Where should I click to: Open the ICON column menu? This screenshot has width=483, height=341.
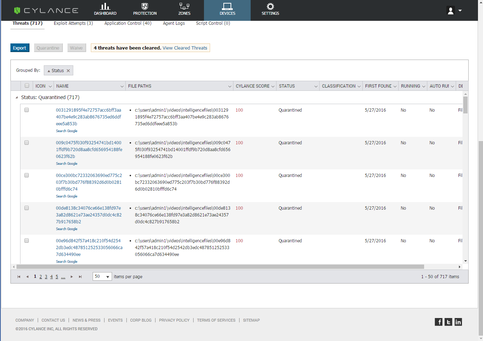click(50, 86)
